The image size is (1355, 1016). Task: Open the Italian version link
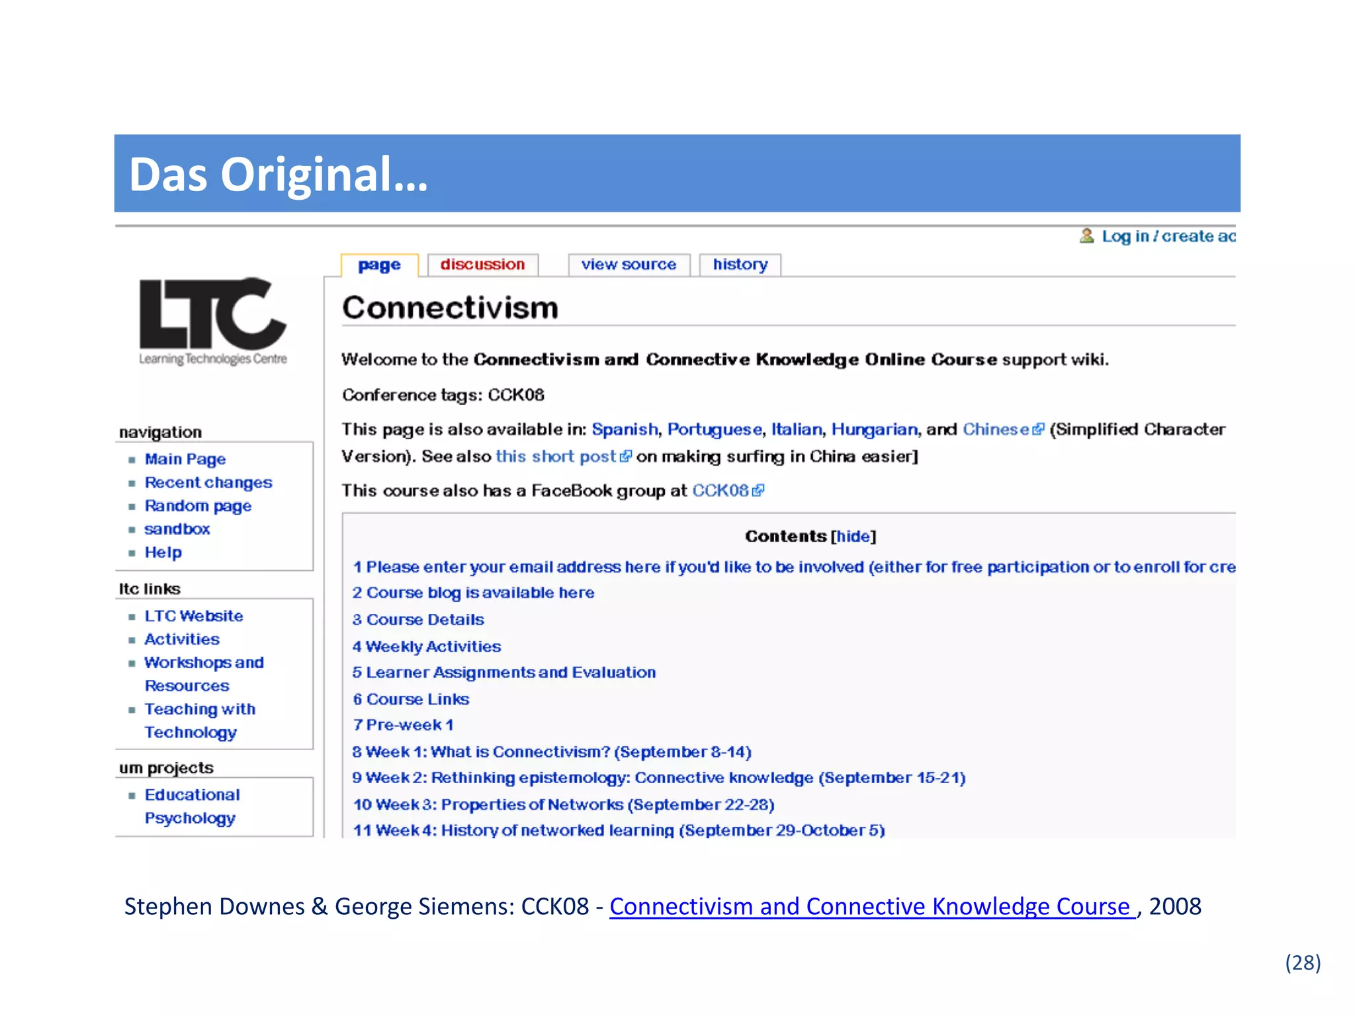(x=797, y=429)
